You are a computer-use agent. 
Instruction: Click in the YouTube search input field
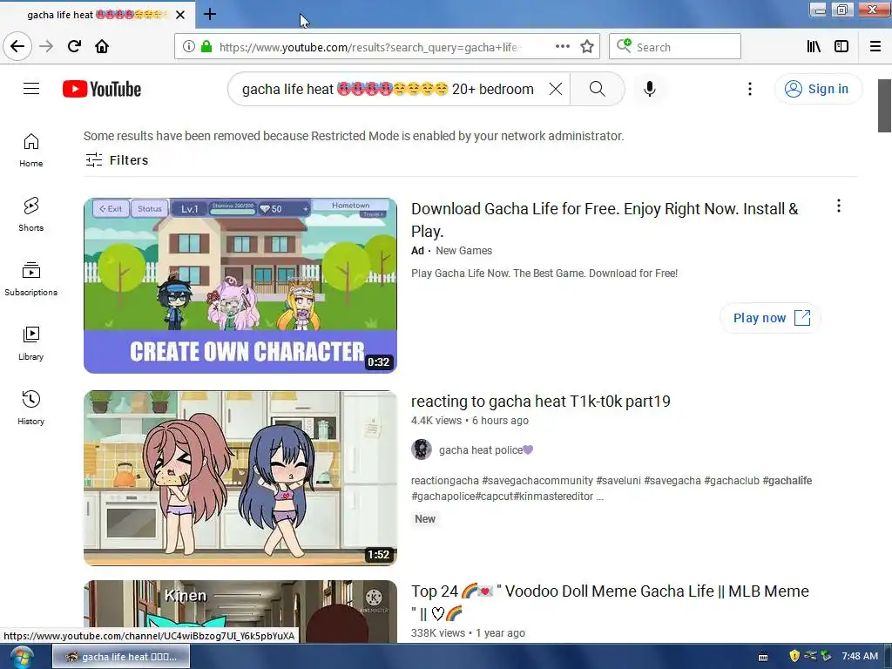pyautogui.click(x=388, y=89)
